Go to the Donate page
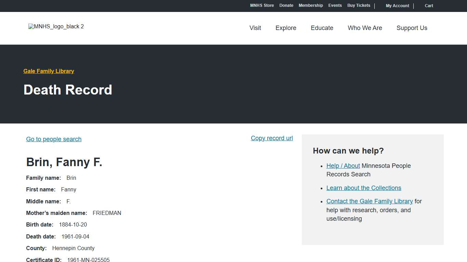 click(x=286, y=5)
